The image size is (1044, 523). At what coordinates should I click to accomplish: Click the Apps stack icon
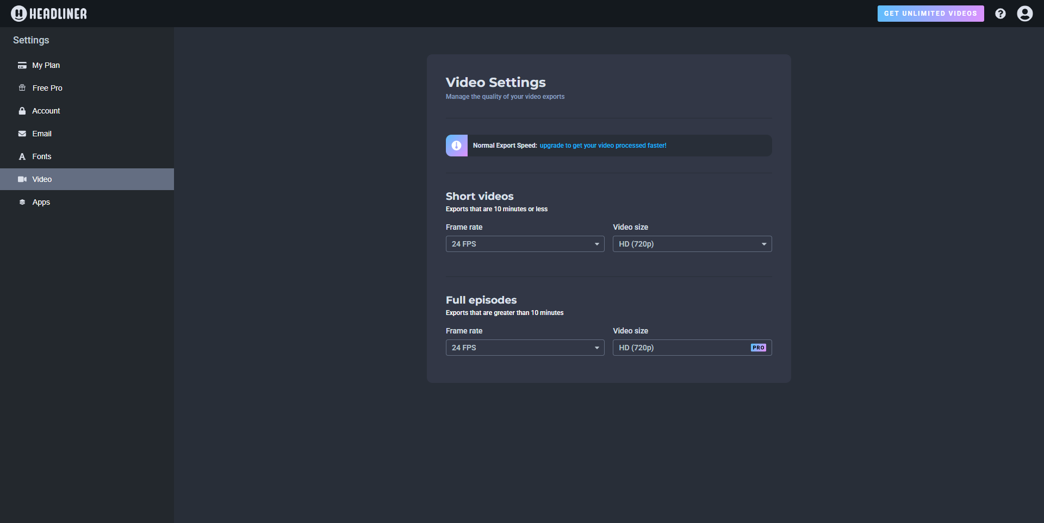point(22,202)
